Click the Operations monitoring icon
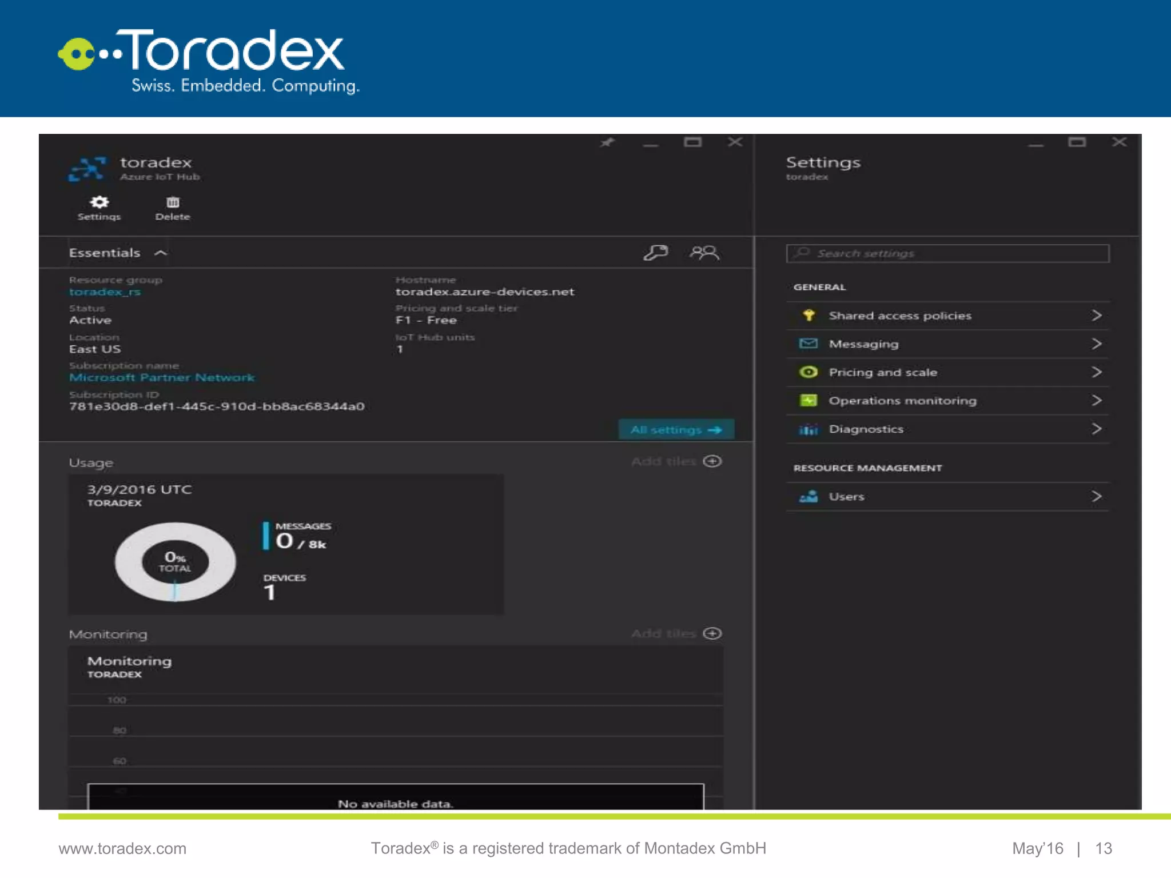Screen dimensions: 1171x878 tap(808, 400)
